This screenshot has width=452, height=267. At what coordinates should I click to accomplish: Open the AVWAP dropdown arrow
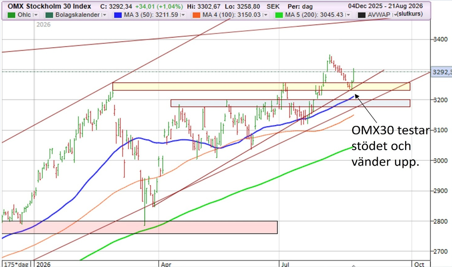click(x=395, y=15)
